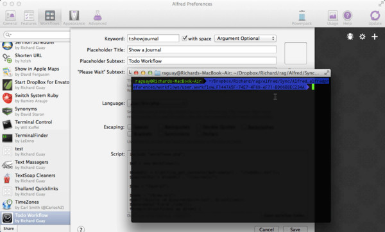Click the Alfred Preferences fullscreen arrows

(381, 4)
